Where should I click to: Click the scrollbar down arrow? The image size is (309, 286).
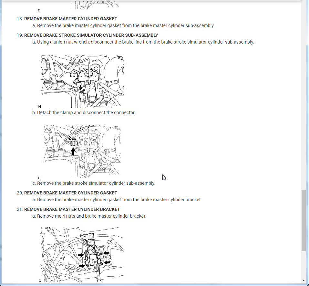pyautogui.click(x=304, y=281)
